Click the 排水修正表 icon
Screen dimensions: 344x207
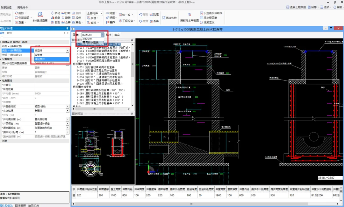click(202, 17)
